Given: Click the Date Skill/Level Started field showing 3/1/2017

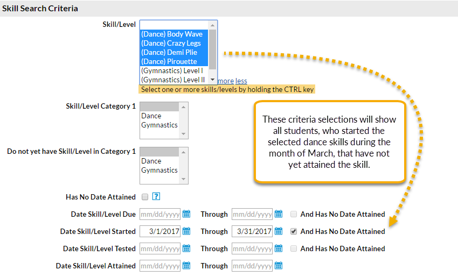Looking at the screenshot, I should point(160,231).
